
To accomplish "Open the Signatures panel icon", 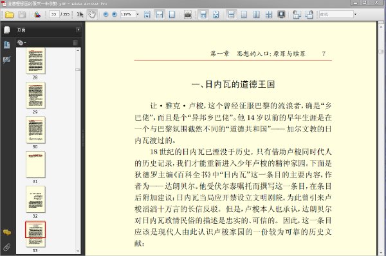I will pos(7,59).
